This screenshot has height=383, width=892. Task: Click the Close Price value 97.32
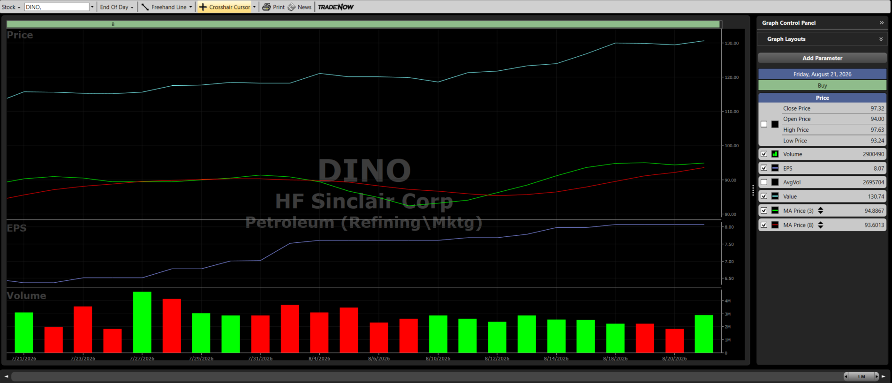[877, 108]
